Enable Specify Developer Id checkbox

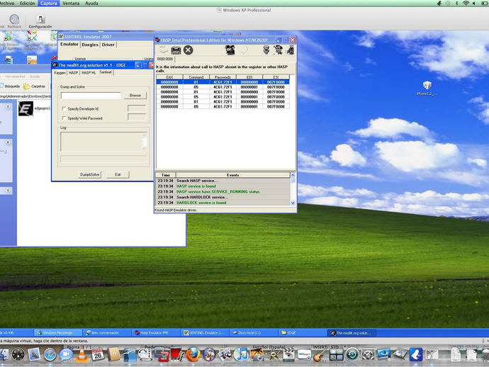coord(64,109)
